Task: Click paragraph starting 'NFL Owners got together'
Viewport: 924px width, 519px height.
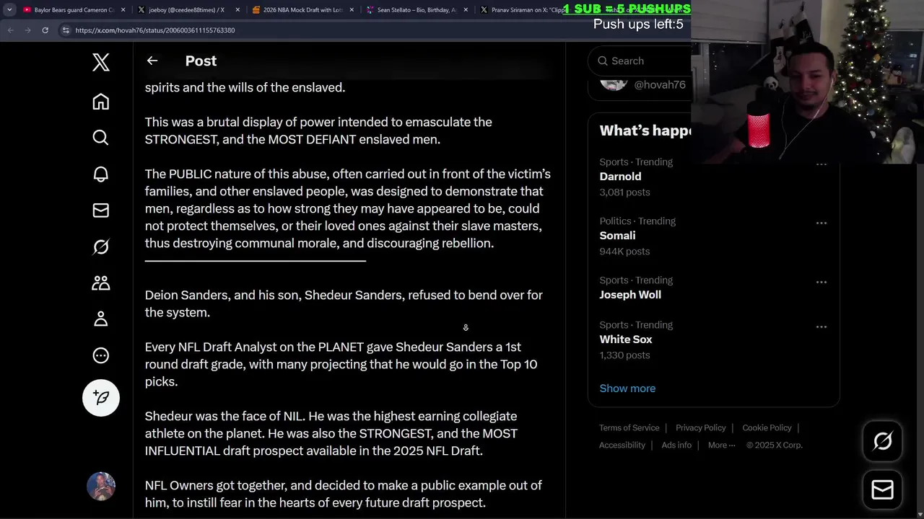Action: coord(344,494)
